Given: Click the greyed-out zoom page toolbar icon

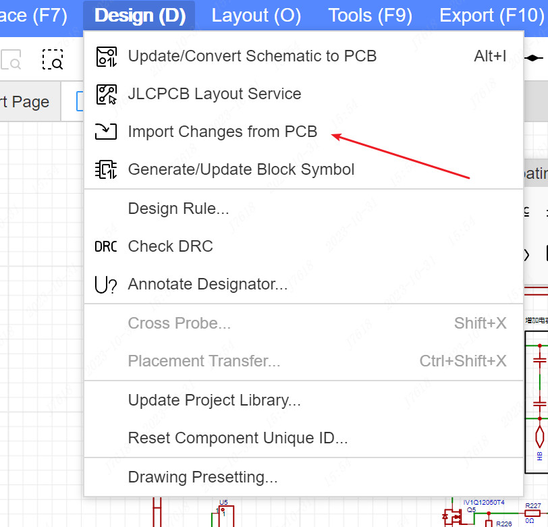Looking at the screenshot, I should [11, 60].
